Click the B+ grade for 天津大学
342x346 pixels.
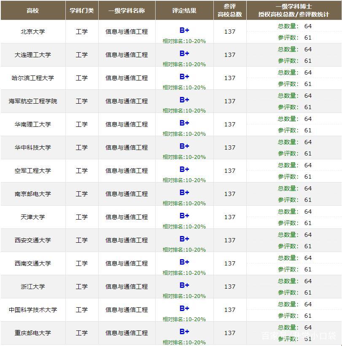(x=184, y=216)
